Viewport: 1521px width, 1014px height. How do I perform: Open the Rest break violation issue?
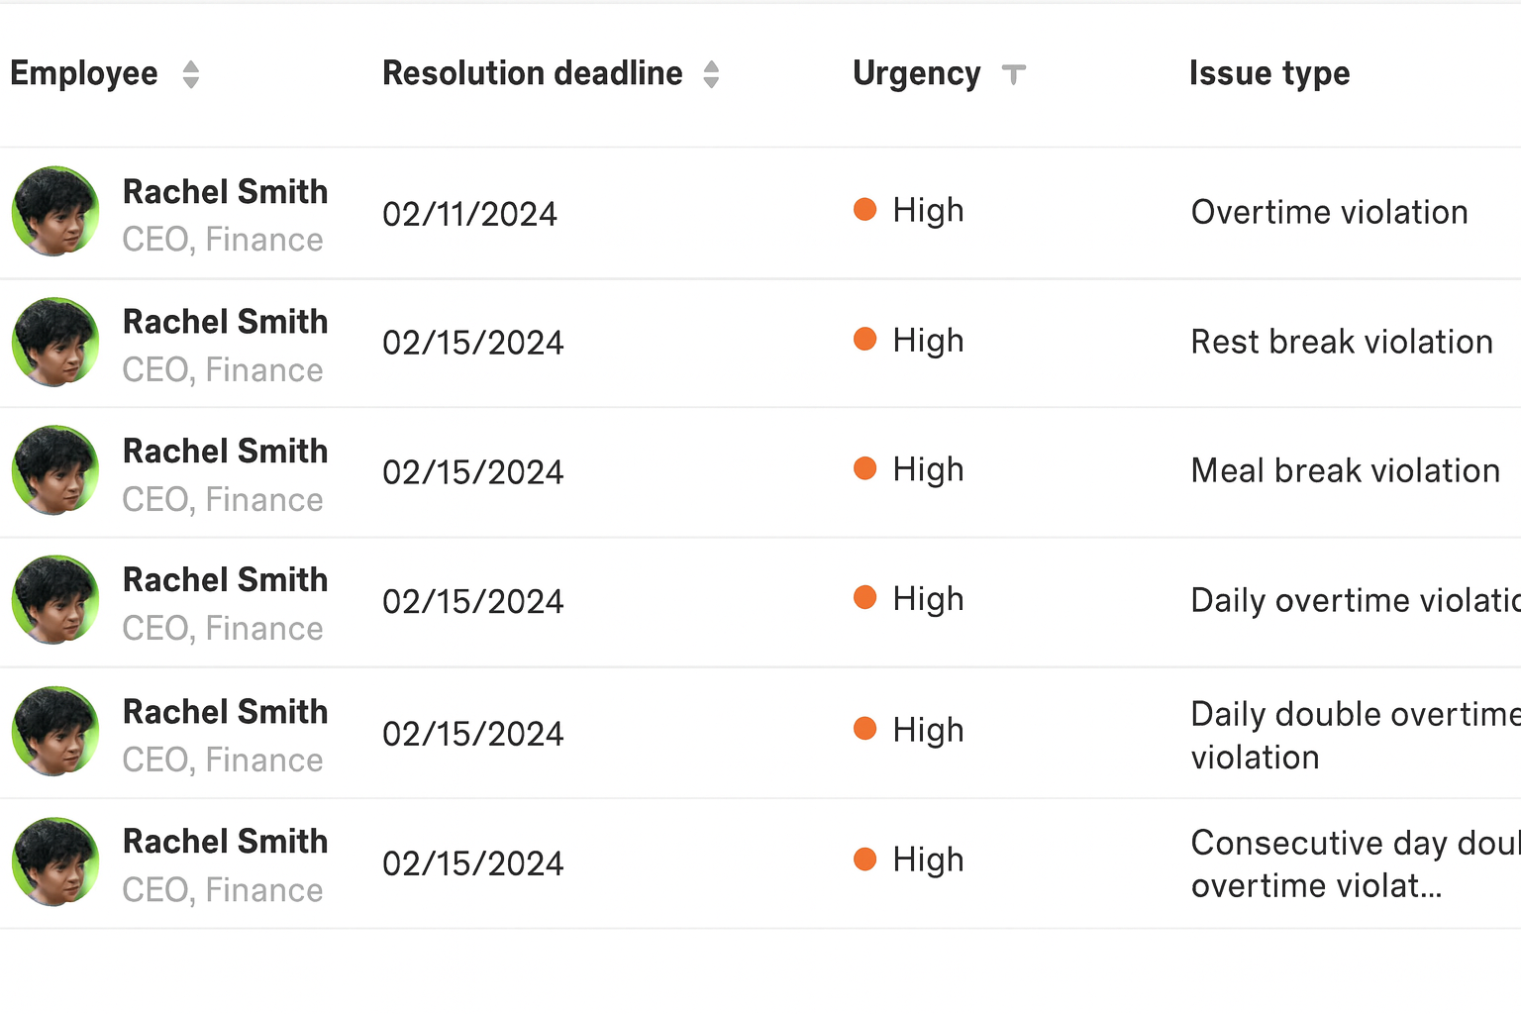coord(1341,342)
